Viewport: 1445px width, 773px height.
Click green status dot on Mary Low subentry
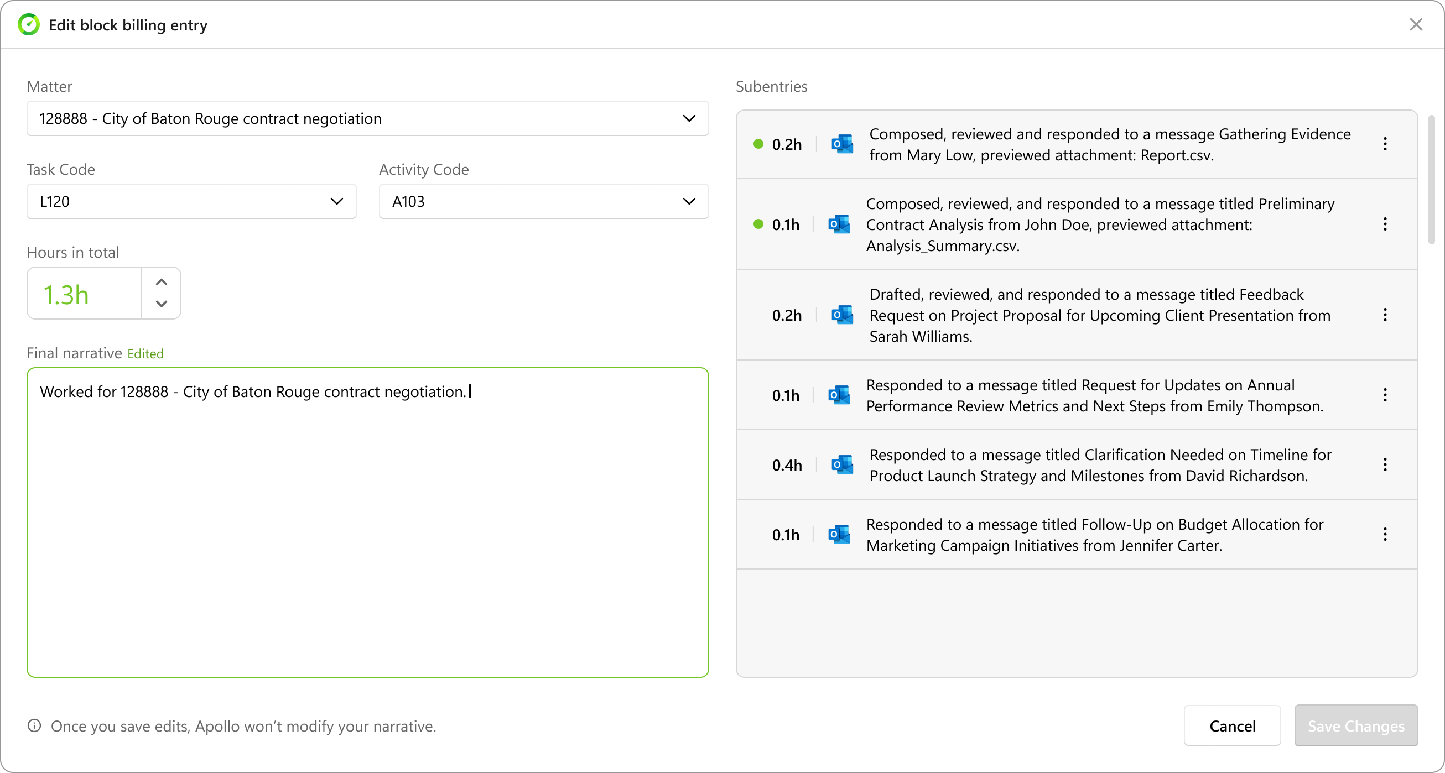click(758, 144)
